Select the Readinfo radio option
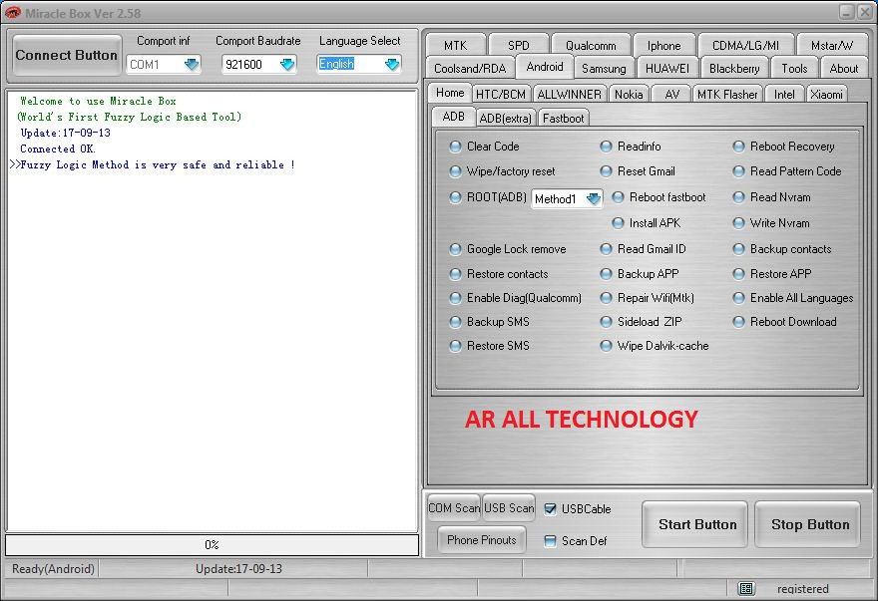Viewport: 878px width, 601px height. tap(606, 147)
